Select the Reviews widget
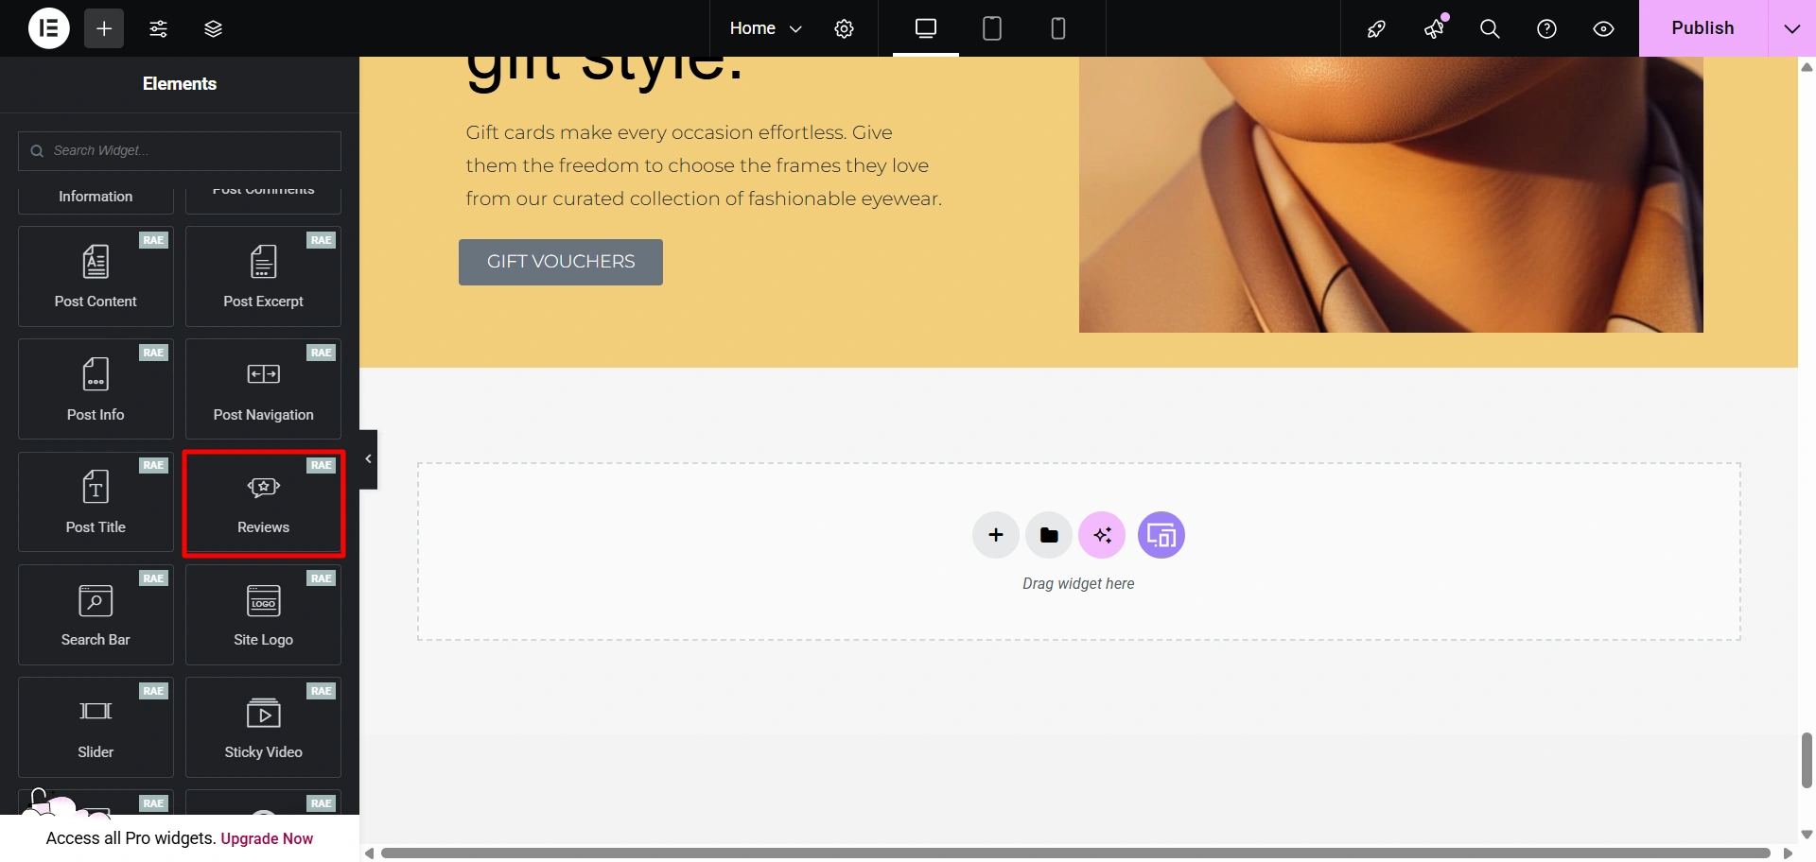The height and width of the screenshot is (862, 1816). [x=263, y=501]
